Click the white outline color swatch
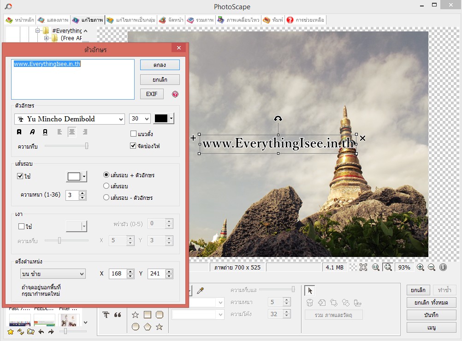Screen dimensions: 462x341 (74, 176)
